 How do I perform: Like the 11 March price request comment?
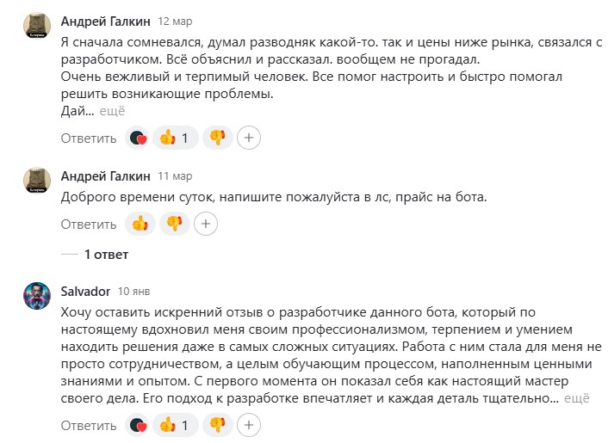[140, 225]
